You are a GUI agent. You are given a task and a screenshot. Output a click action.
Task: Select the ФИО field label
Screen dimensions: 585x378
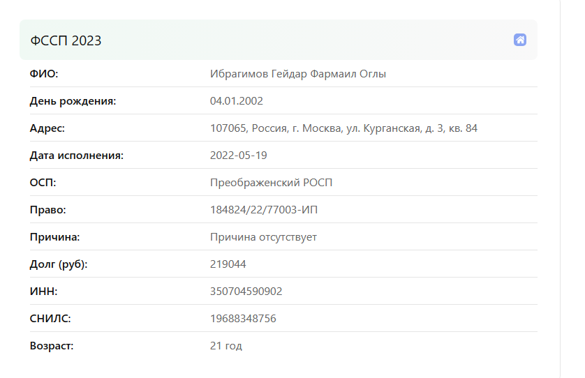(44, 74)
